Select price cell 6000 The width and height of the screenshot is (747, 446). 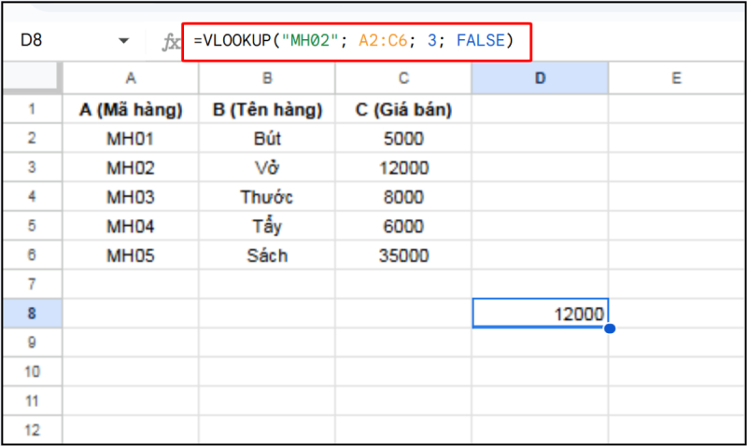[x=403, y=226]
